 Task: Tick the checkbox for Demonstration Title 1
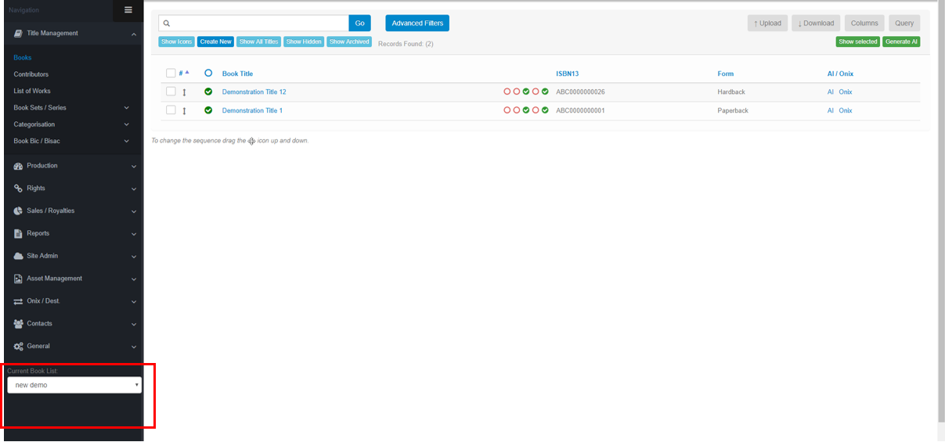click(171, 110)
